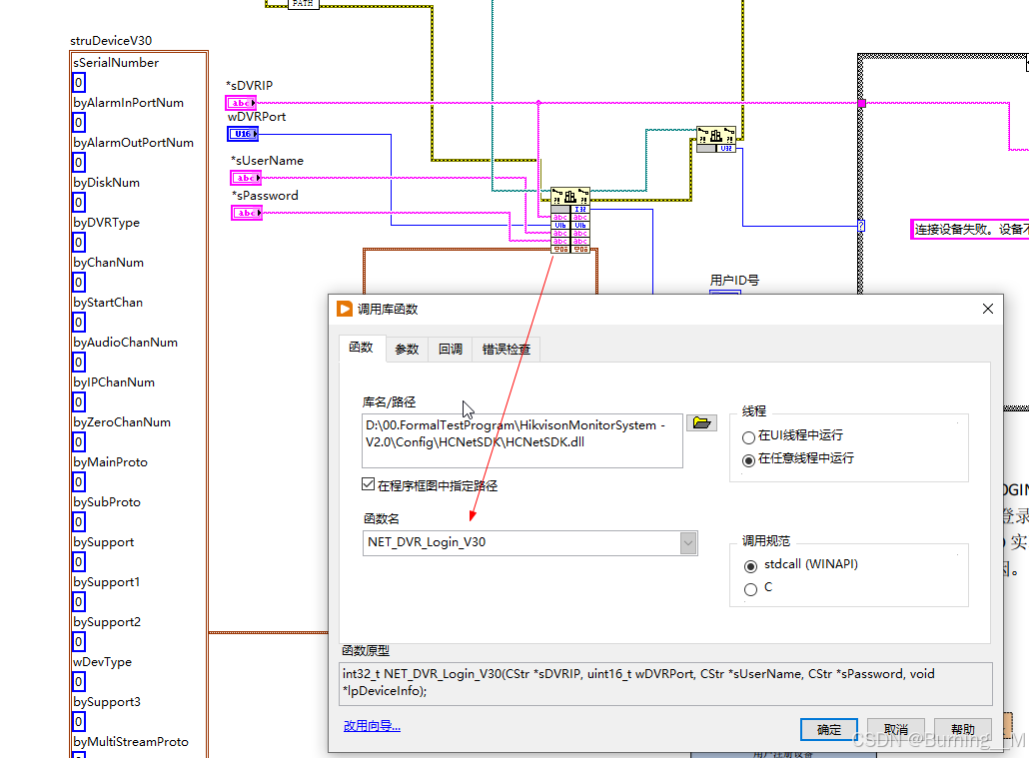Confirm the dialog with 确定 button
1029x758 pixels.
point(828,729)
